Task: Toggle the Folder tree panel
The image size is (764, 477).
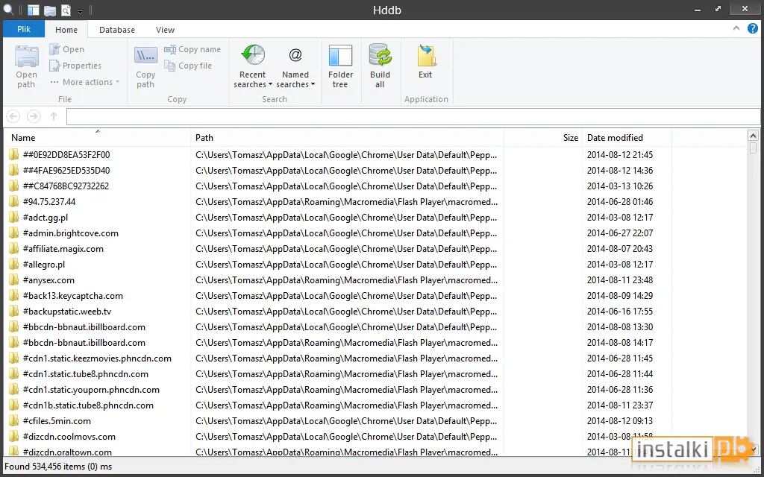Action: [x=340, y=66]
